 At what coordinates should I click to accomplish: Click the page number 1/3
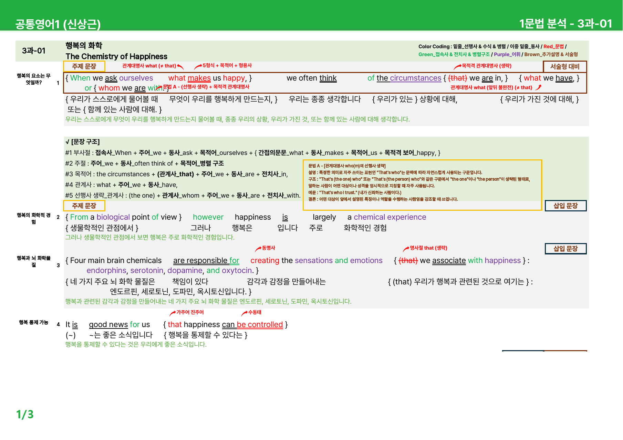(x=25, y=414)
